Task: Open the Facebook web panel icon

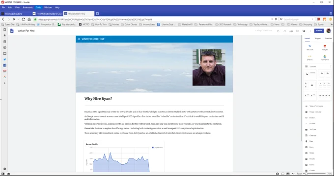Action: [5, 66]
